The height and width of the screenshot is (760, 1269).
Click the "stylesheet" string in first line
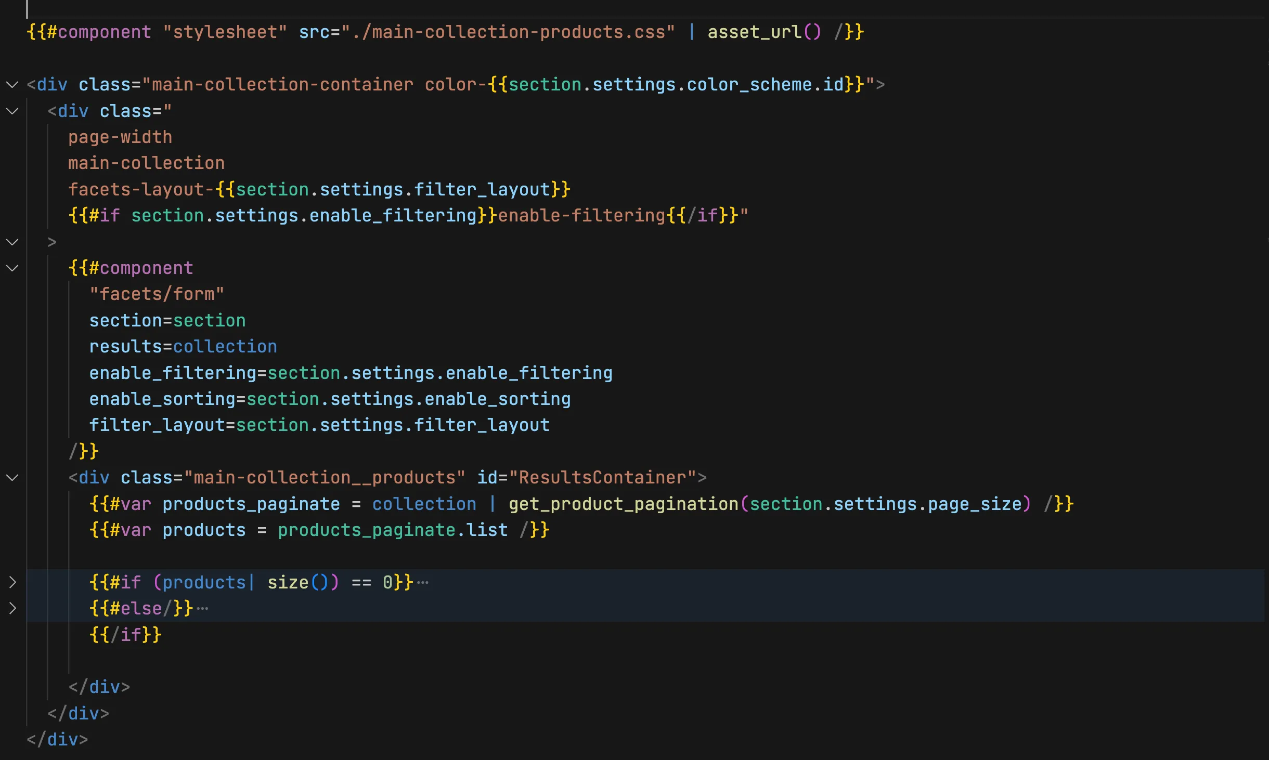coord(225,32)
